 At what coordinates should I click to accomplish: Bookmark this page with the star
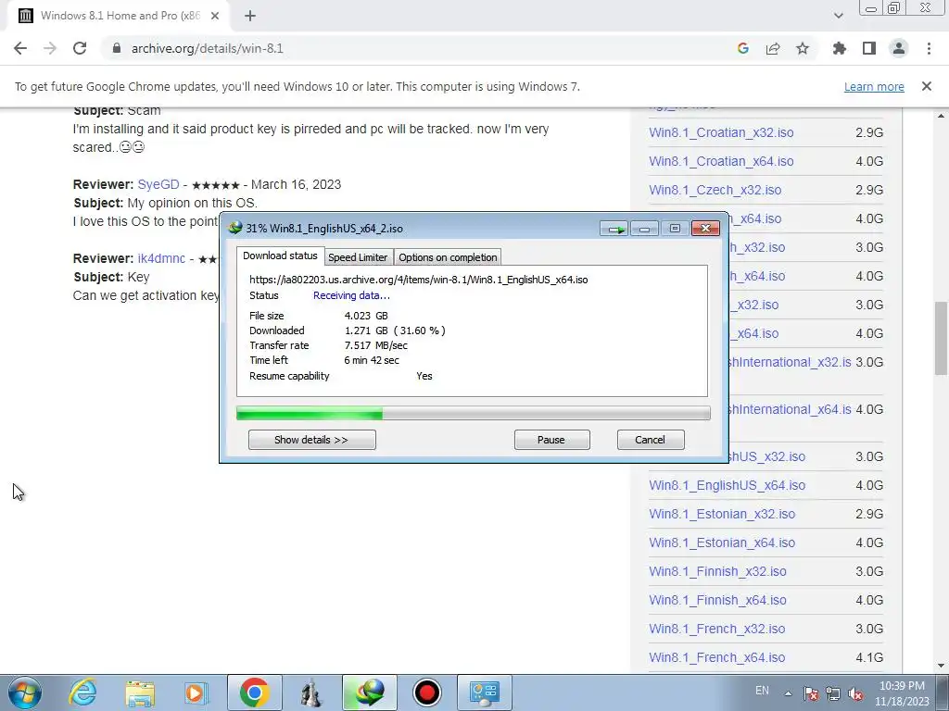[803, 48]
